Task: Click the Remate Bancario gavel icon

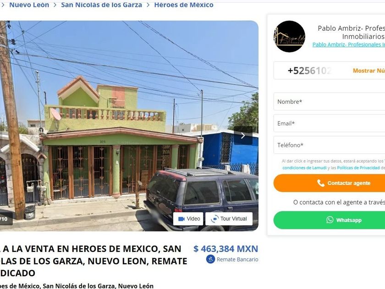Action: (x=210, y=259)
